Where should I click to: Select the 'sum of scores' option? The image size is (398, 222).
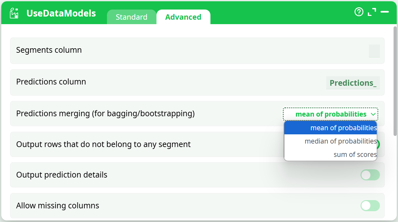tap(330, 155)
